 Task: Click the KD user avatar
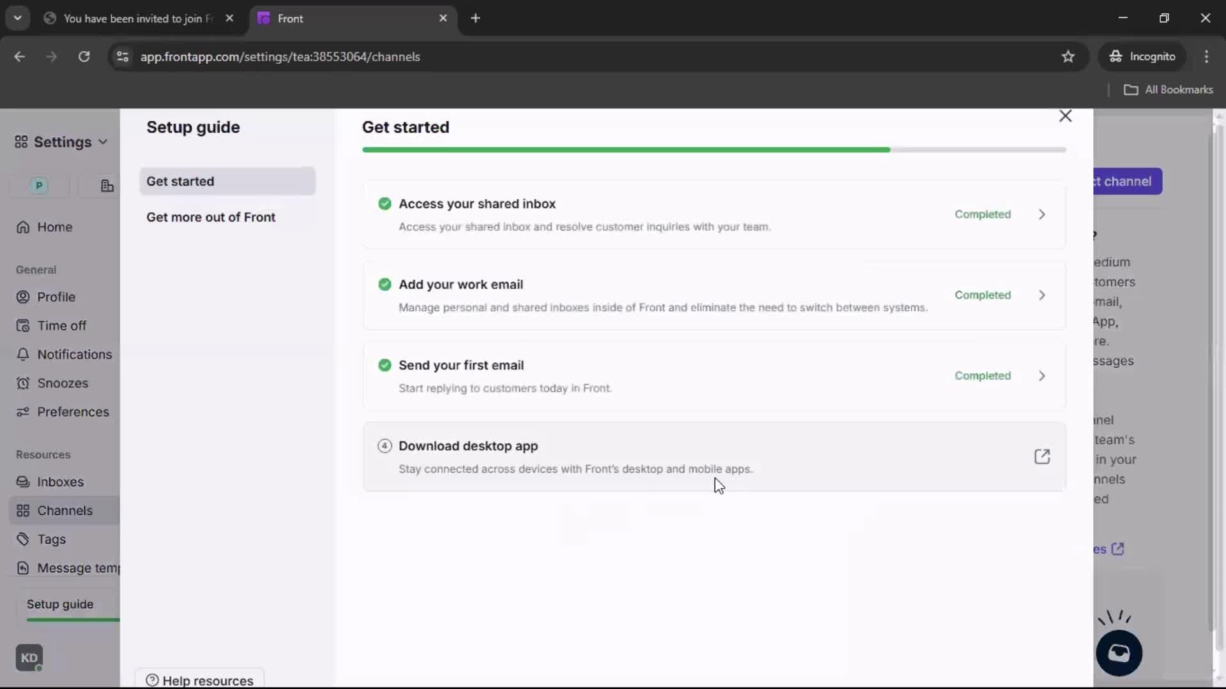[29, 658]
